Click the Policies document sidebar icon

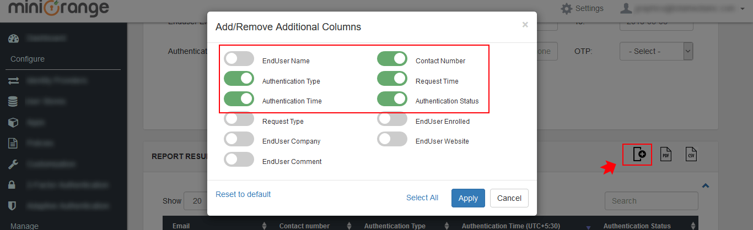13,143
